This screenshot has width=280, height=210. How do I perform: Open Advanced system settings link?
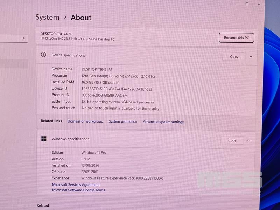[x=163, y=122]
